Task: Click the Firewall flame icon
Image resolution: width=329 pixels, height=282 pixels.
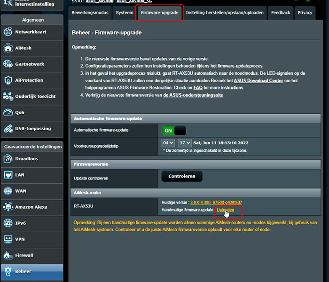Action: [x=8, y=255]
